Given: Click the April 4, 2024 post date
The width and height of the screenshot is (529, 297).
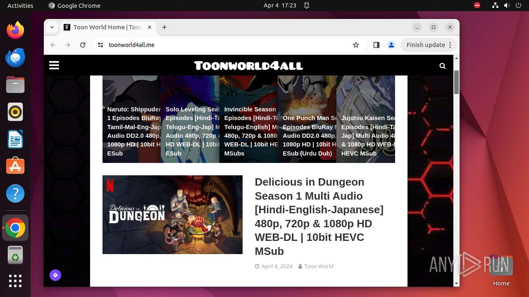Looking at the screenshot, I should coord(277,266).
